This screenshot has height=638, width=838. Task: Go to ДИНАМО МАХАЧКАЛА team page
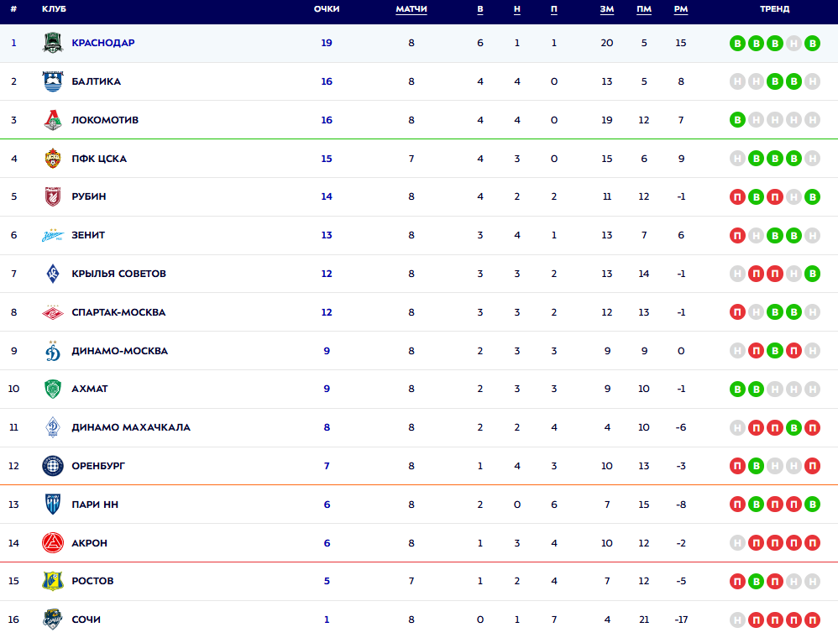coord(131,427)
